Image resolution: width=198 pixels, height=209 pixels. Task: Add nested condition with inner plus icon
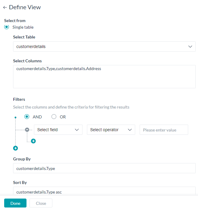[x=33, y=141]
